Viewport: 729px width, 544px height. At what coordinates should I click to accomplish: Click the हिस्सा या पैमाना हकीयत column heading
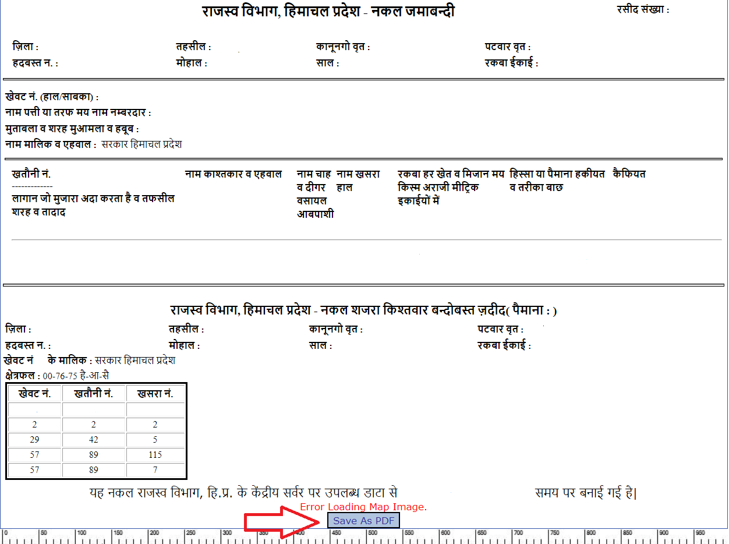pos(557,174)
